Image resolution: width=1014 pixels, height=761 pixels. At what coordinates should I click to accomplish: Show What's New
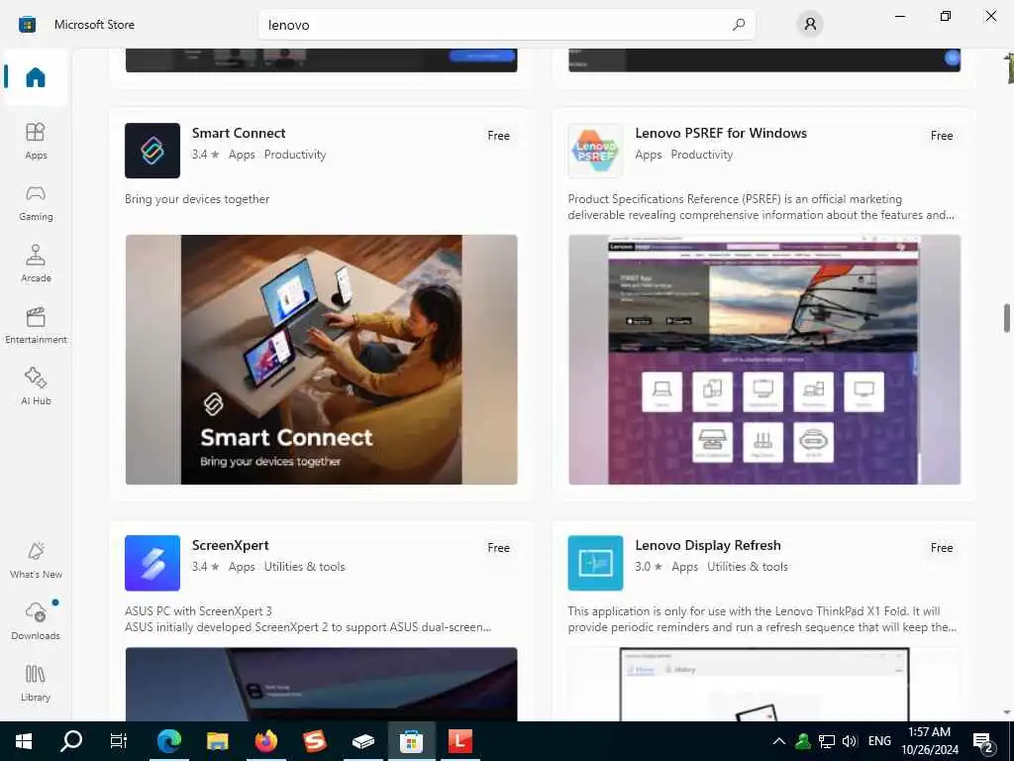36,560
